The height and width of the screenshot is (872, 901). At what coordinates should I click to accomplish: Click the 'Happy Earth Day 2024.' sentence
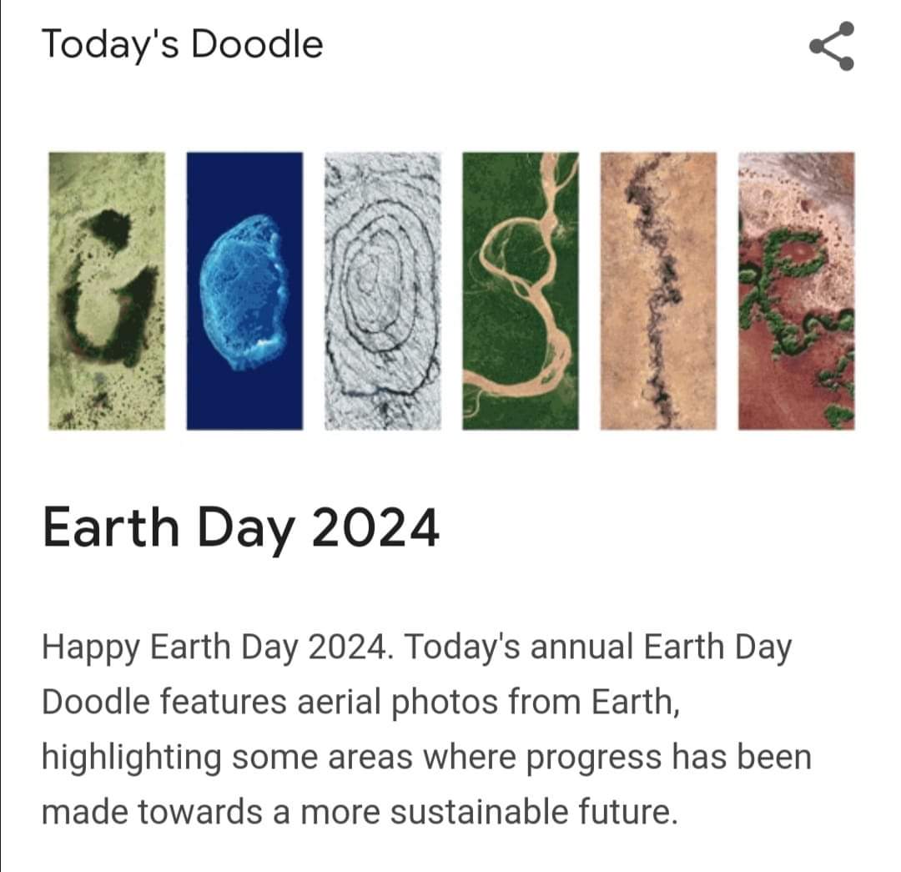(219, 648)
